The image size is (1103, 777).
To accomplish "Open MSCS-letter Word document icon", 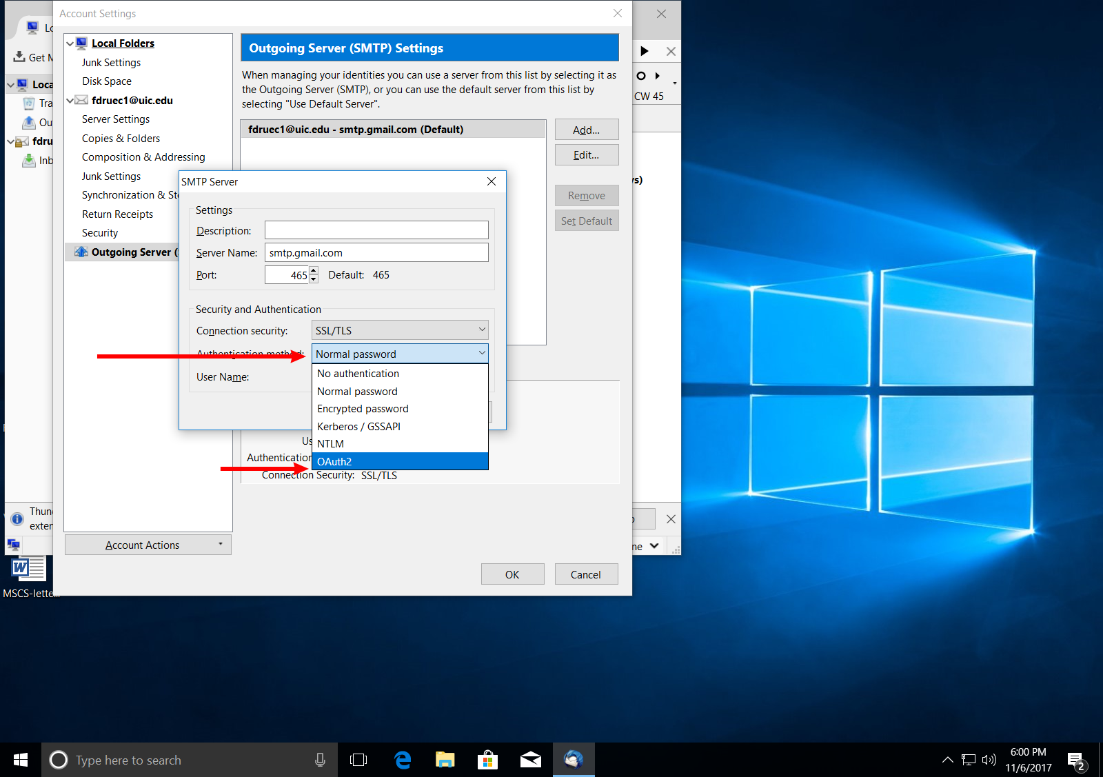I will [28, 569].
